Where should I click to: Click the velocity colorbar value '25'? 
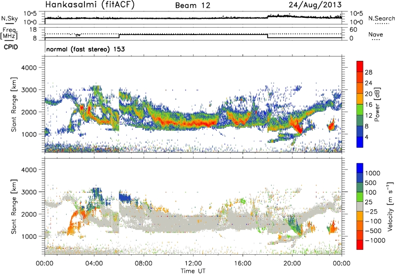368,202
